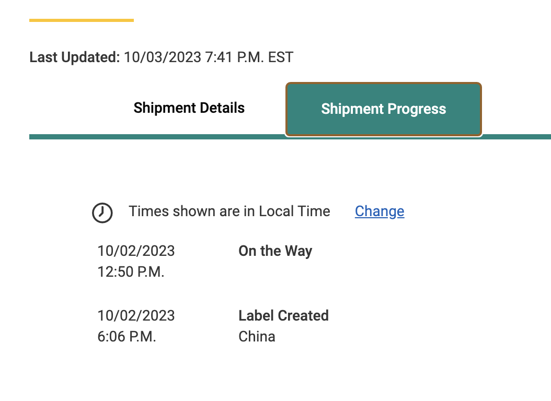Click the EST time zone text
Viewport: 551px width, 401px height.
point(281,57)
